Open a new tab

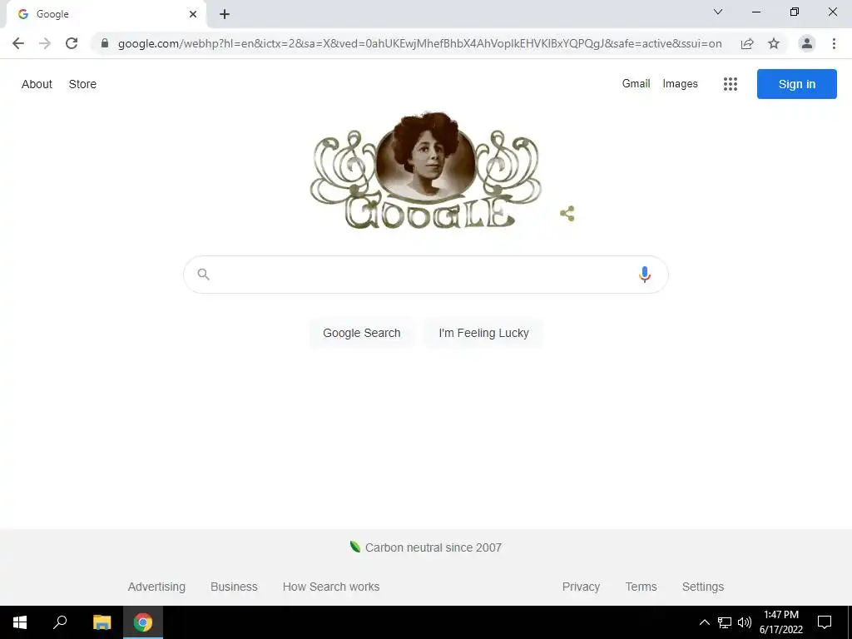[x=225, y=14]
